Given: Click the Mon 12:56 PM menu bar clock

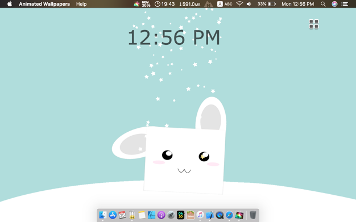Looking at the screenshot, I should point(297,4).
